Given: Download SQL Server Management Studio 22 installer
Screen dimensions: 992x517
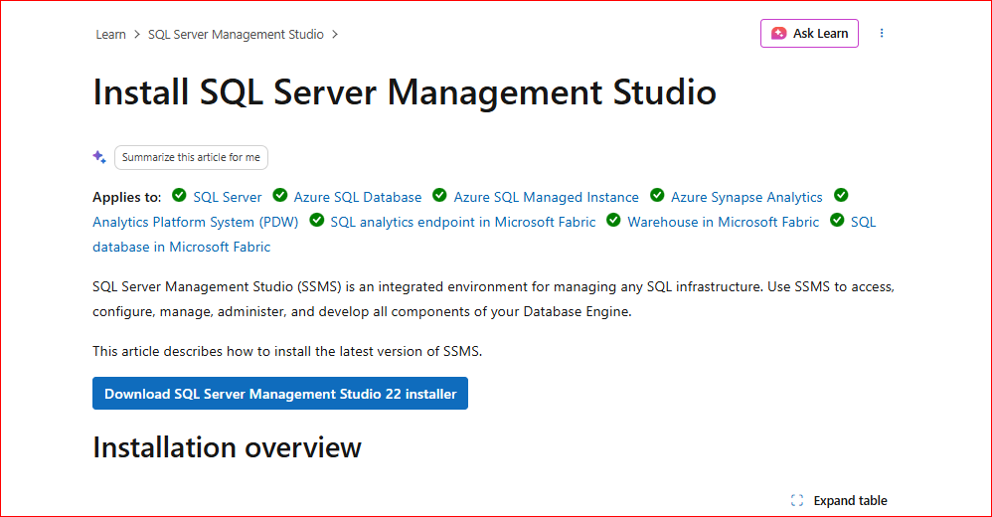Looking at the screenshot, I should point(280,394).
